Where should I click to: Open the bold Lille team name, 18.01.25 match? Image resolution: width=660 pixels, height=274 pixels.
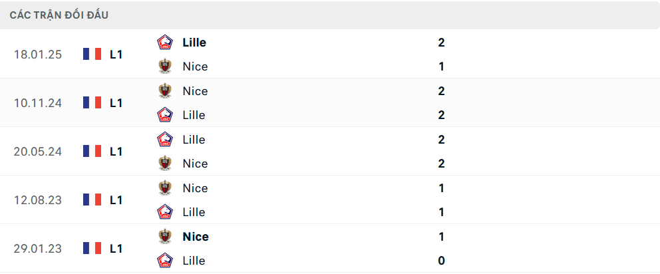pyautogui.click(x=194, y=43)
